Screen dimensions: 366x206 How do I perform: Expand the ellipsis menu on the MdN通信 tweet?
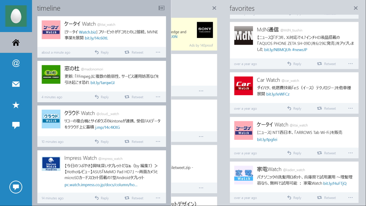click(x=350, y=64)
